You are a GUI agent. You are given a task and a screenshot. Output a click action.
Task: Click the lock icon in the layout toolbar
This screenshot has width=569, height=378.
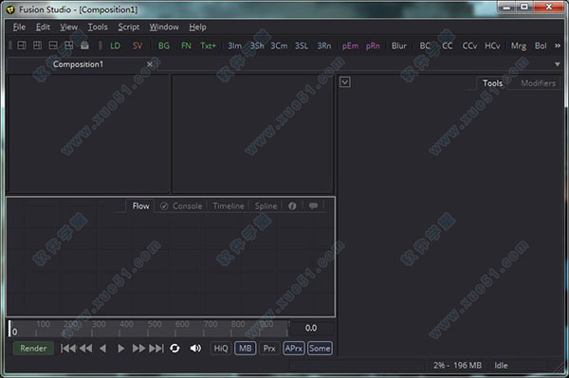pos(84,45)
